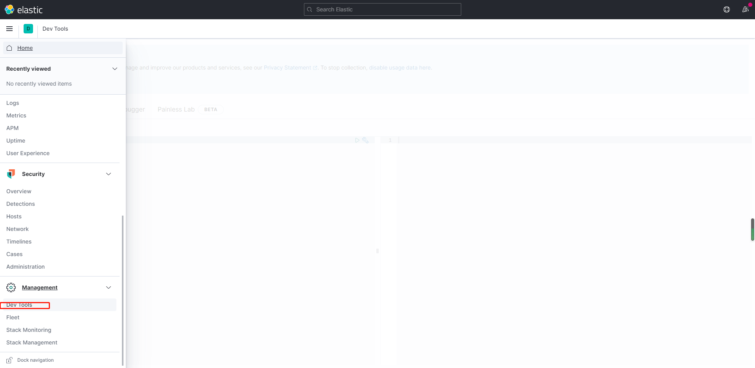
Task: Open Logs in navigation
Action: click(x=13, y=103)
